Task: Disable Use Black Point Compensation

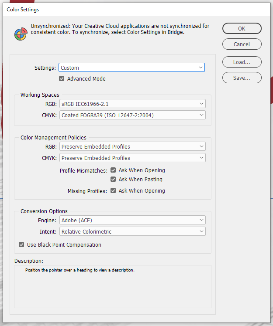Action: pyautogui.click(x=21, y=244)
